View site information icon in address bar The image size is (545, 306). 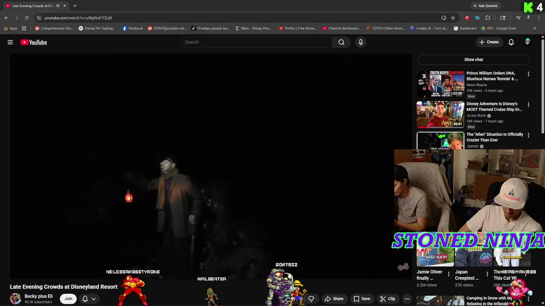tap(39, 18)
